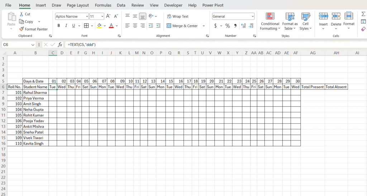This screenshot has width=367, height=196.
Task: Align text right
Action: [x=143, y=26]
